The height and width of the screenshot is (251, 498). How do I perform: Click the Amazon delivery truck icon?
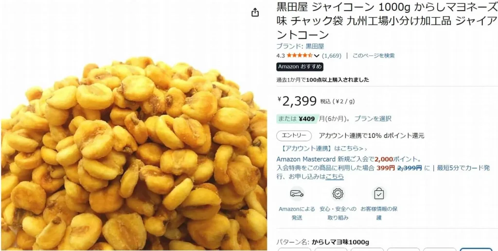(297, 193)
